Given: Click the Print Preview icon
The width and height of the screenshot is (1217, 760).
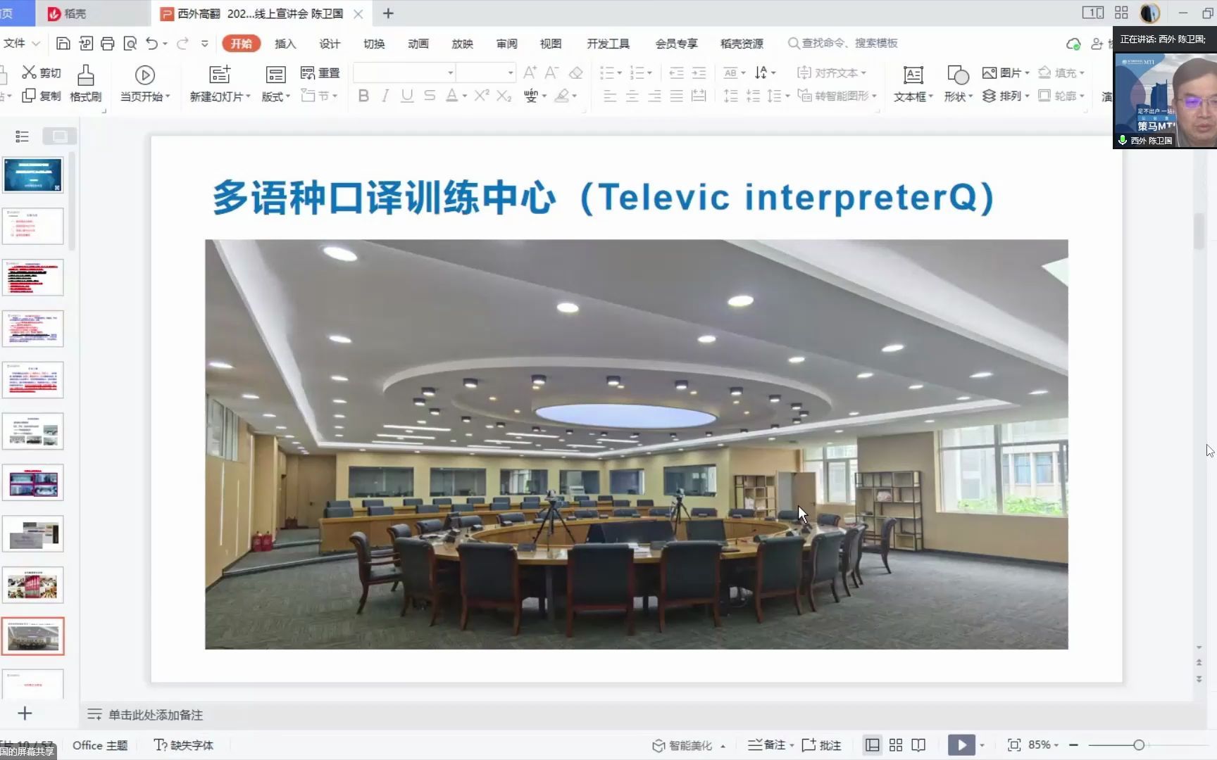Looking at the screenshot, I should [x=130, y=44].
